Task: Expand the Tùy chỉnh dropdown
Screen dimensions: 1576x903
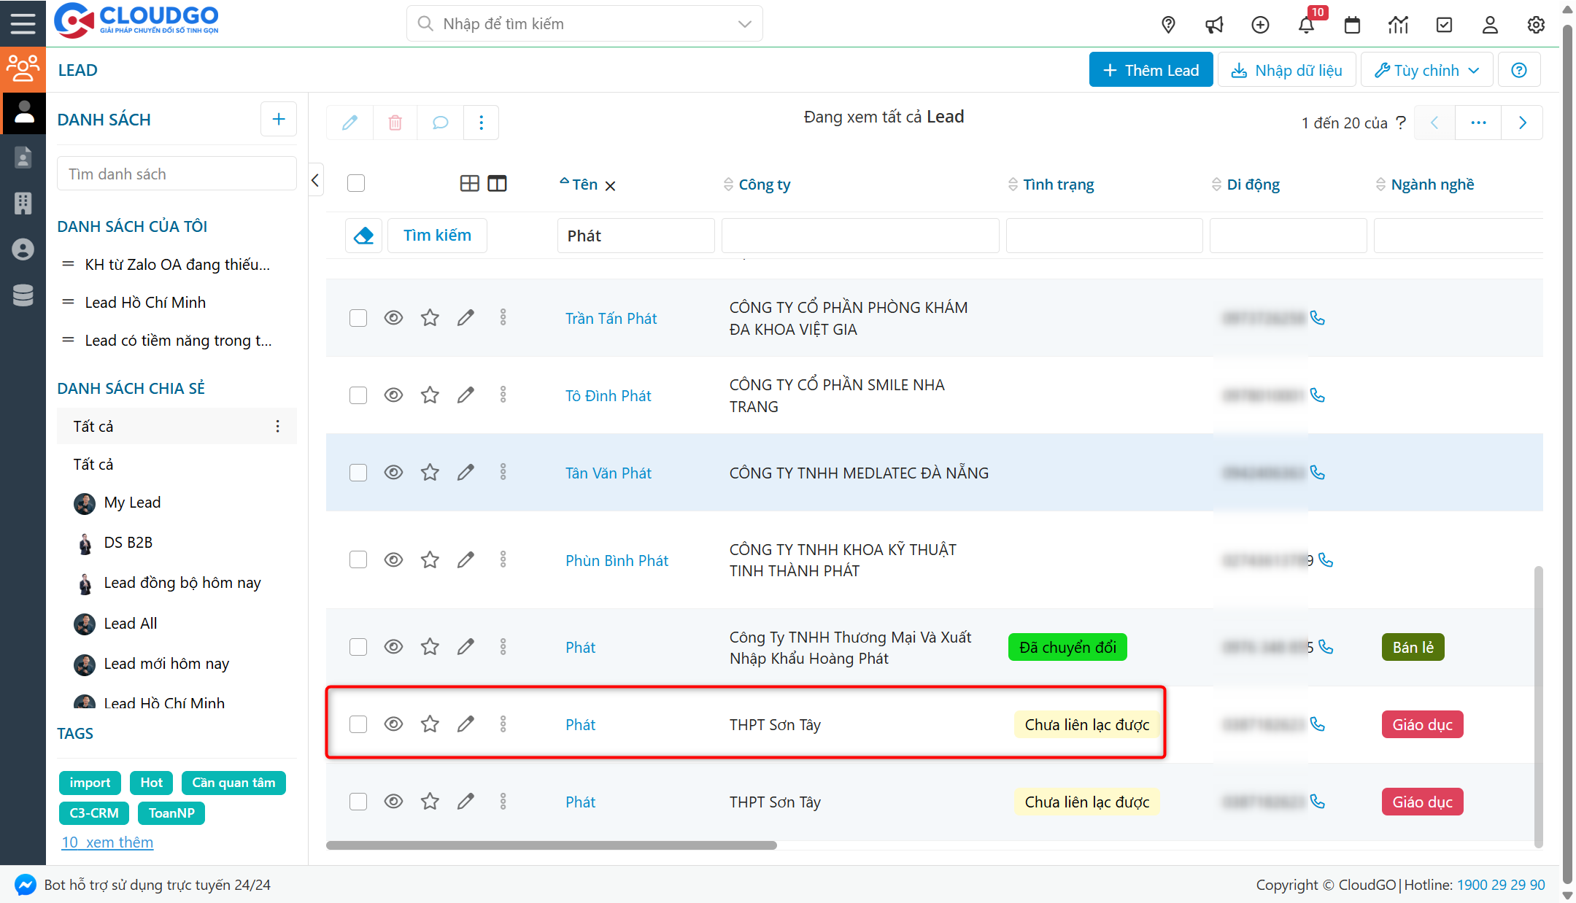Action: [1426, 70]
